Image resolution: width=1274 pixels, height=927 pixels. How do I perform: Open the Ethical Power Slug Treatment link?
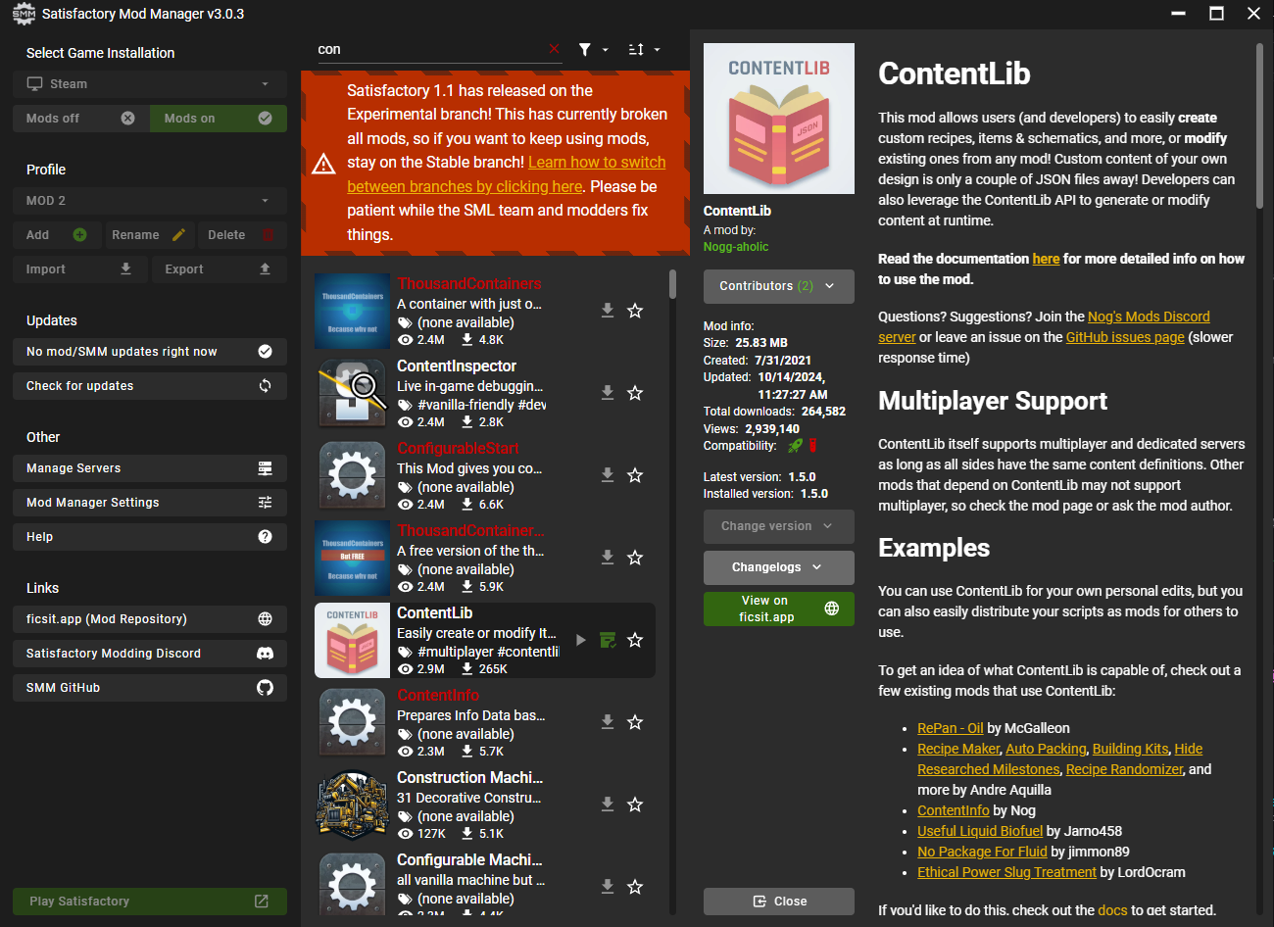(1006, 872)
